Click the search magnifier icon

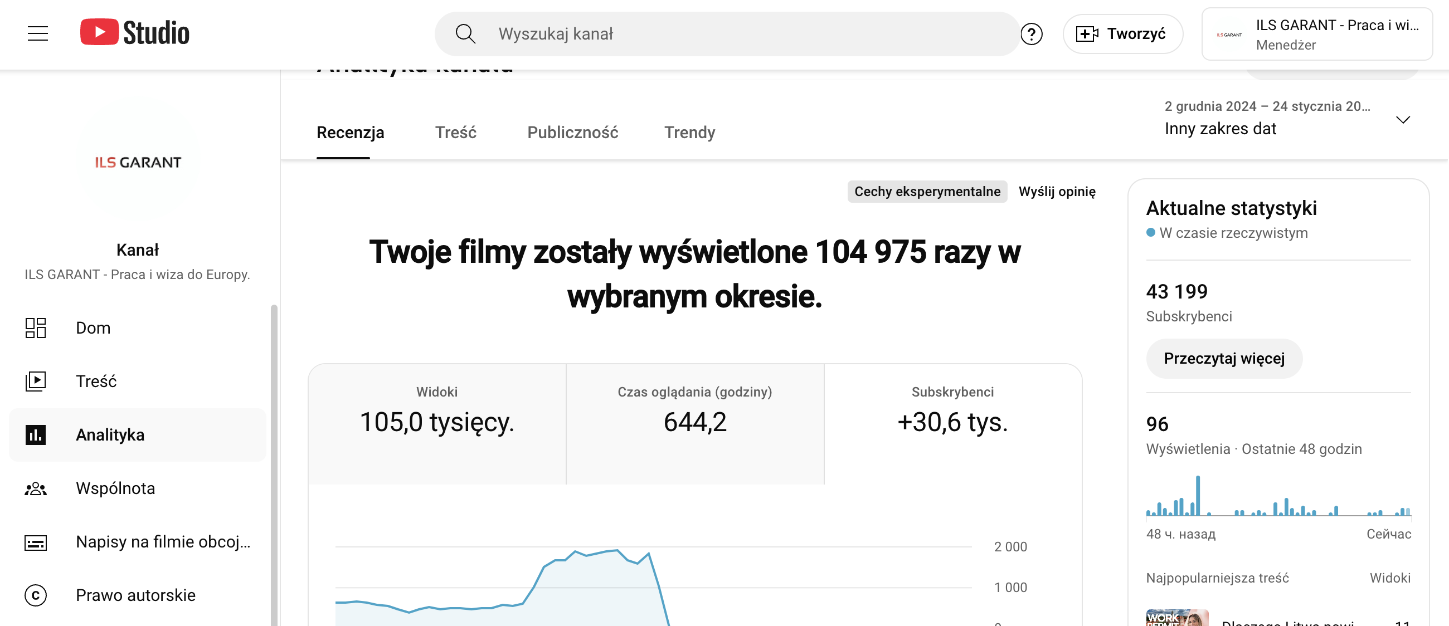(x=465, y=34)
